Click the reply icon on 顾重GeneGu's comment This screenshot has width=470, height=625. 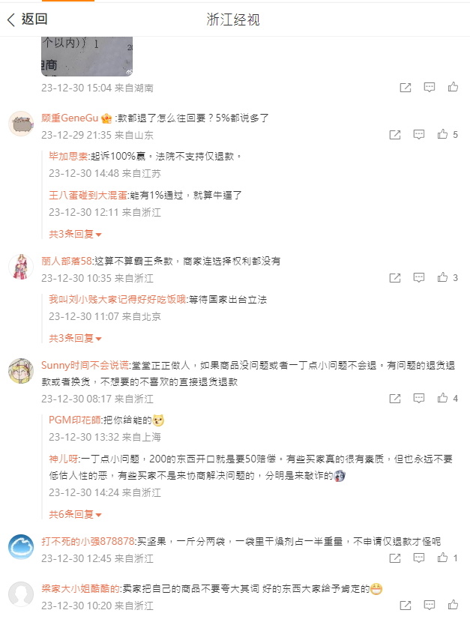[418, 134]
